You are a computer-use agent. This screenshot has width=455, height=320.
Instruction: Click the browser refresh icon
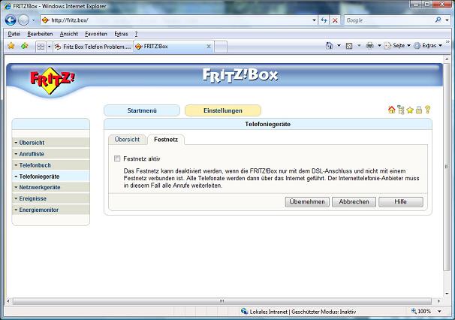point(324,20)
